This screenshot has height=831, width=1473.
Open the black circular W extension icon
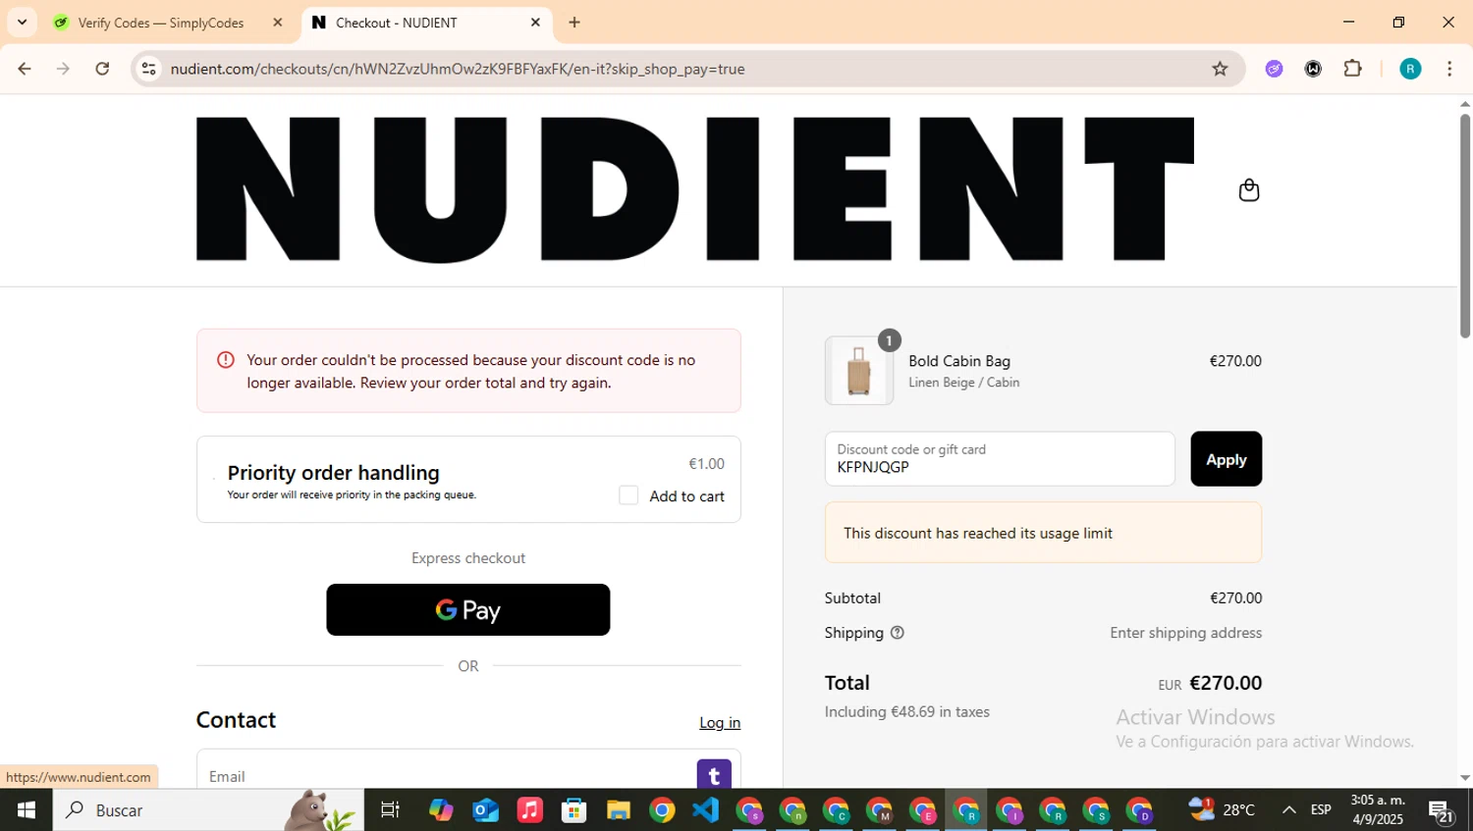1313,69
